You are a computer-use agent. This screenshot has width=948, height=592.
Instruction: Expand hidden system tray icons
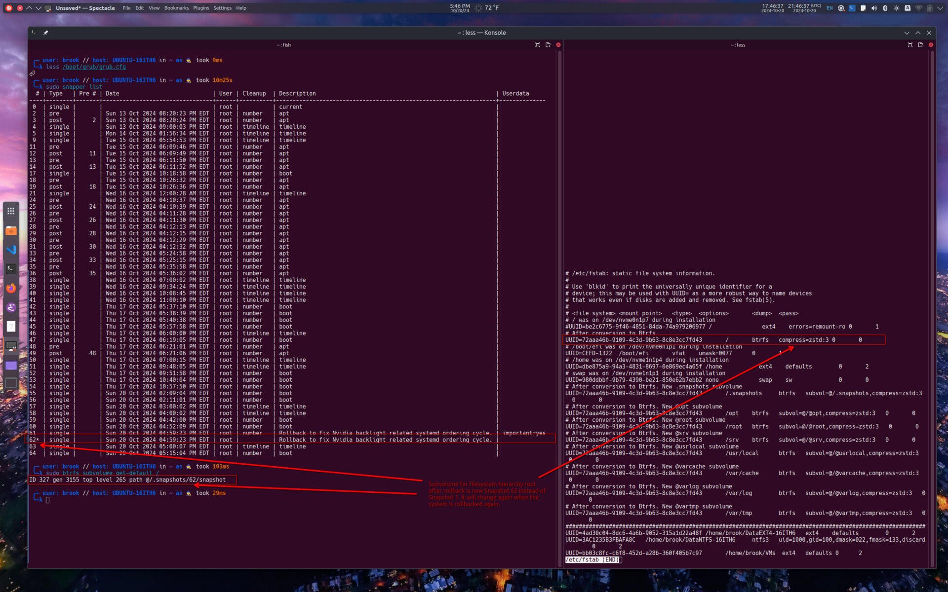940,8
